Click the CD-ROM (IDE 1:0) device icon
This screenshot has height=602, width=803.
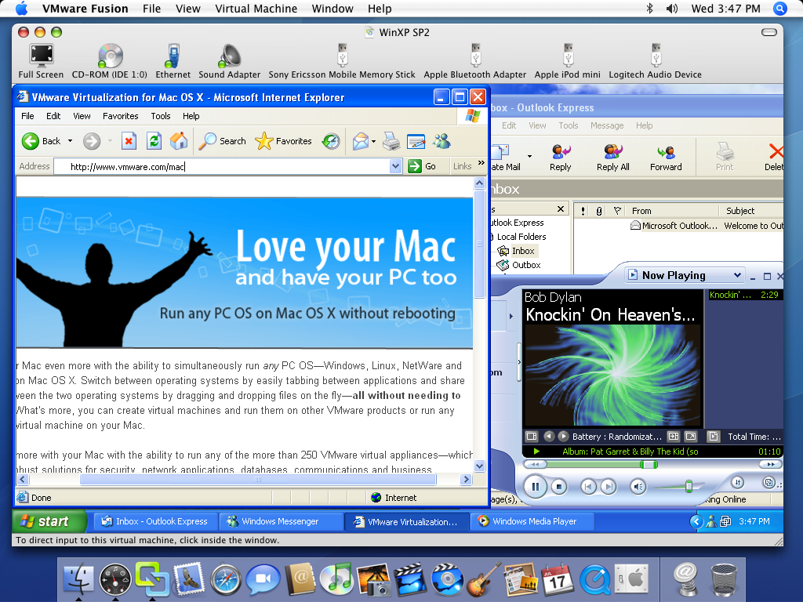[110, 56]
